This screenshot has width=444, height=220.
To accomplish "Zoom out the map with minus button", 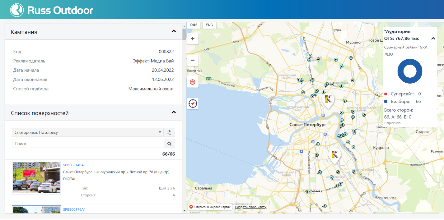I will coord(193,60).
